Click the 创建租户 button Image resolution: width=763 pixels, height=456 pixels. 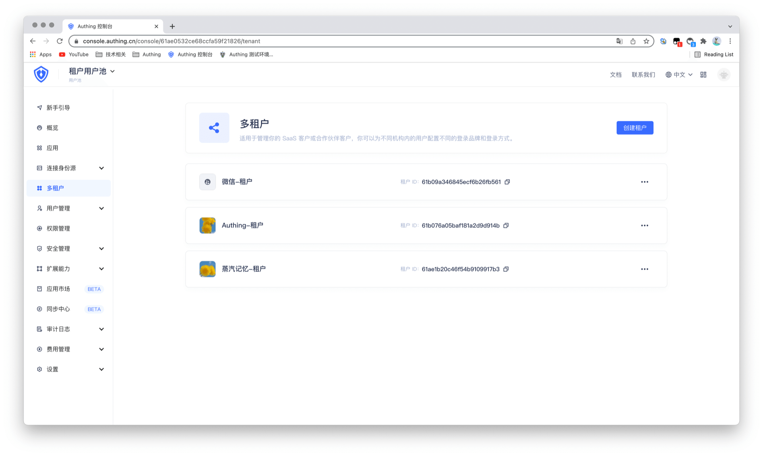635,128
